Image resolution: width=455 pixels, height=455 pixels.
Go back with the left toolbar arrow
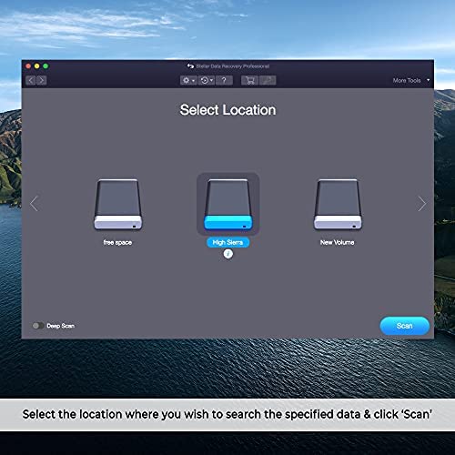[x=31, y=80]
